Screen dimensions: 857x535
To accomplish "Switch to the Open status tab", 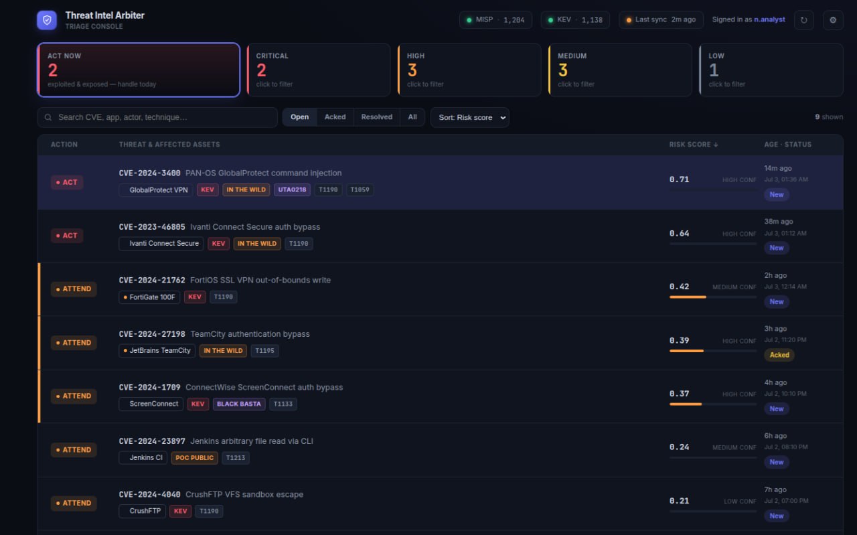I will (300, 117).
